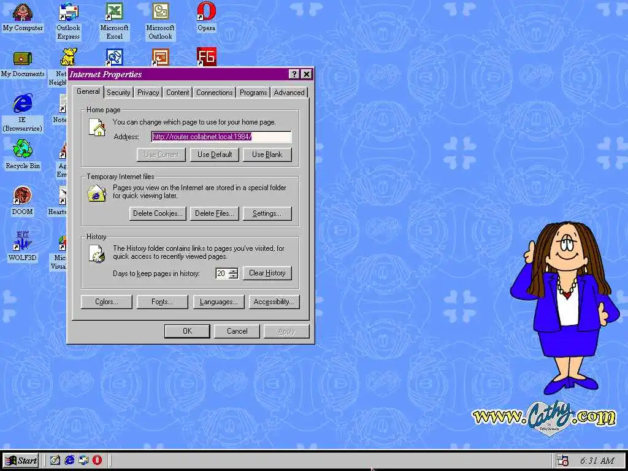Click the days in history number field
The height and width of the screenshot is (471, 628).
222,273
